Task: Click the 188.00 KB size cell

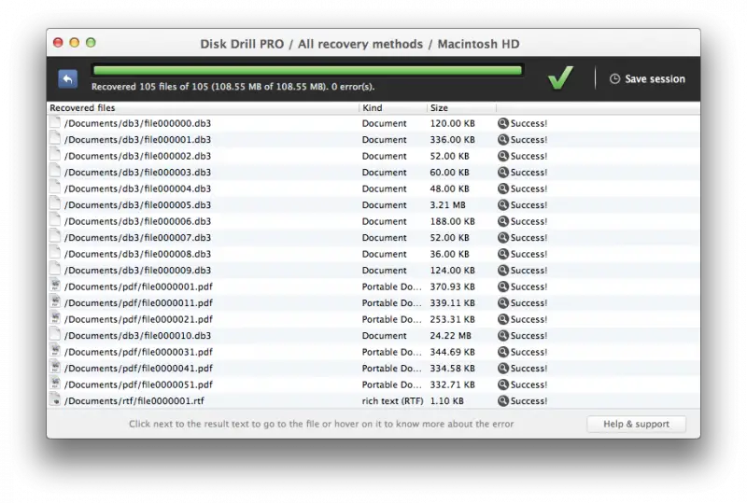Action: coord(452,221)
